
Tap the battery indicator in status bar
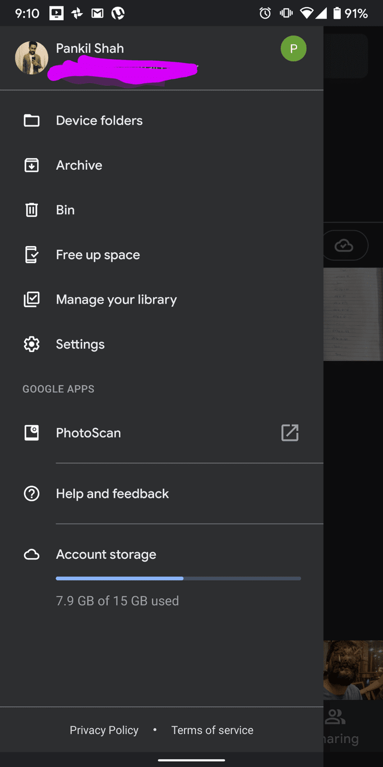(337, 13)
